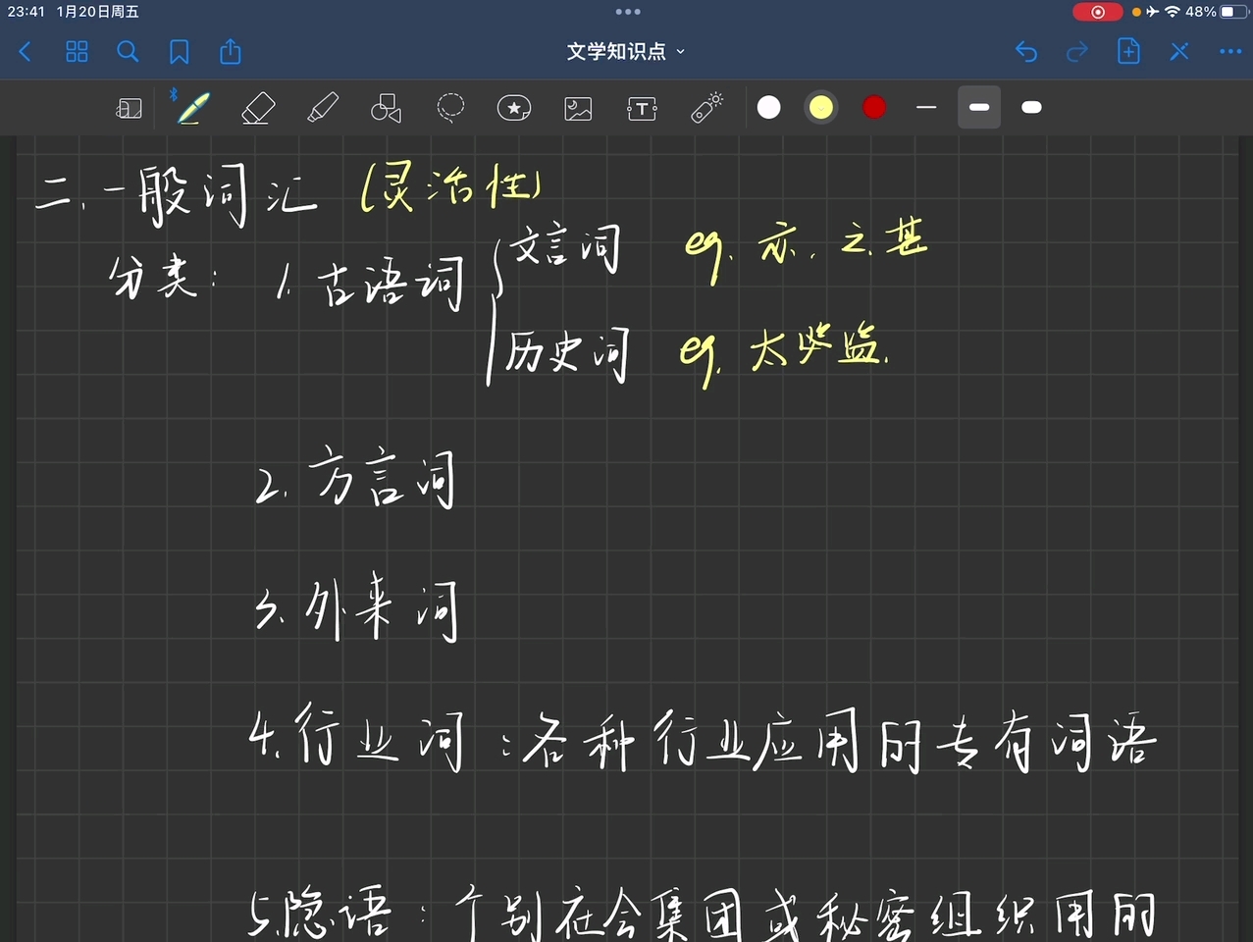Open the more options ellipsis menu
This screenshot has height=942, width=1253.
tap(1229, 51)
